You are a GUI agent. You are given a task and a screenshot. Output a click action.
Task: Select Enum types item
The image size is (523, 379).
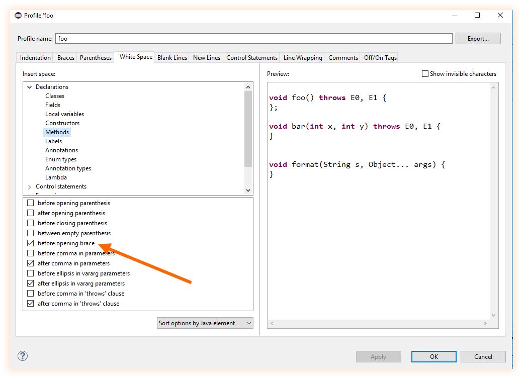click(61, 159)
